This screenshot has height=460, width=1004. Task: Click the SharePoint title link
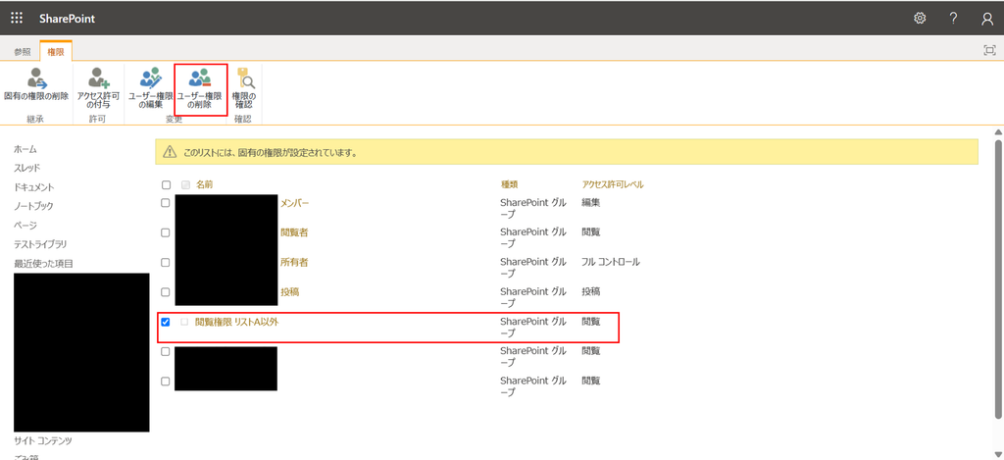pyautogui.click(x=67, y=19)
